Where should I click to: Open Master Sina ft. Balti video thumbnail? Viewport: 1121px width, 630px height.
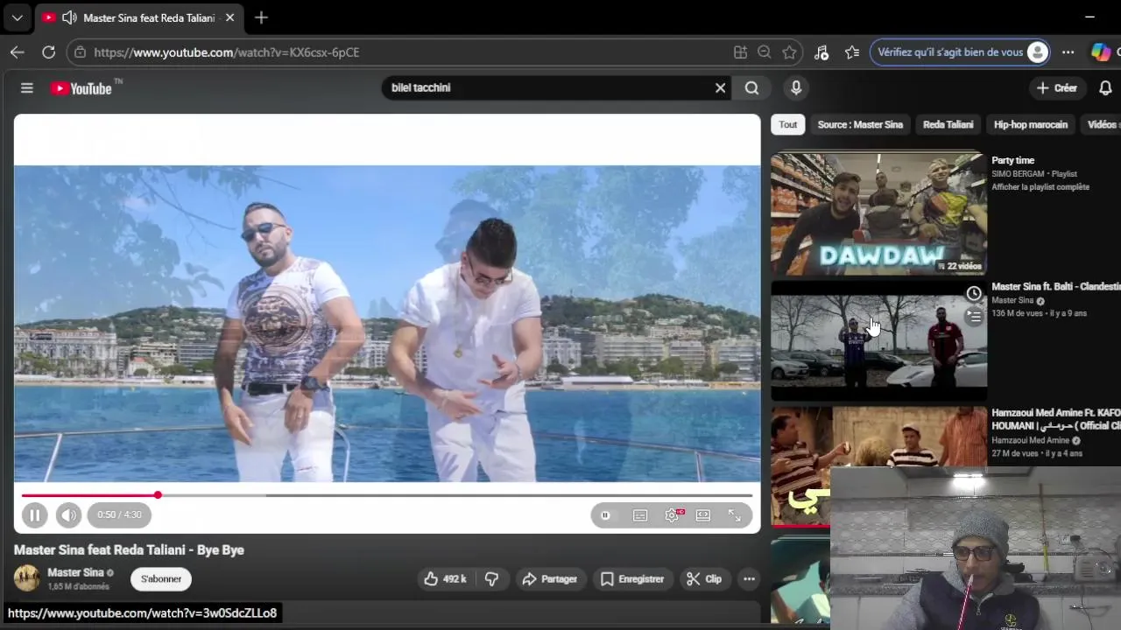point(878,341)
